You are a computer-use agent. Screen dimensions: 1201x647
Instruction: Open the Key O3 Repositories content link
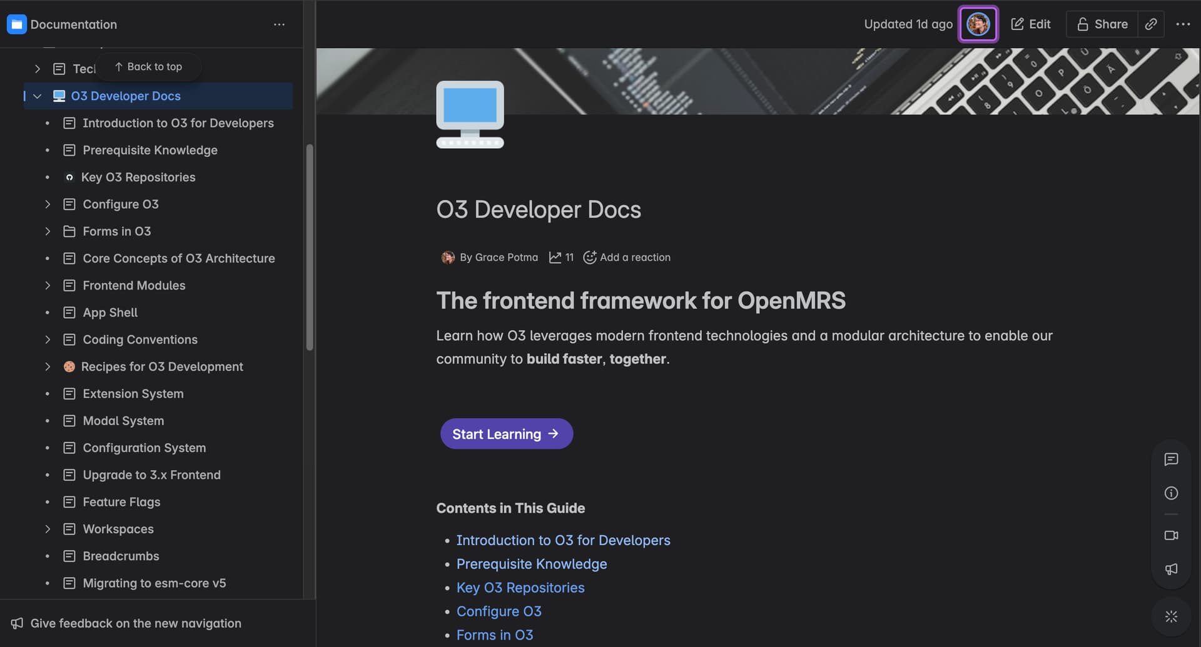point(520,588)
